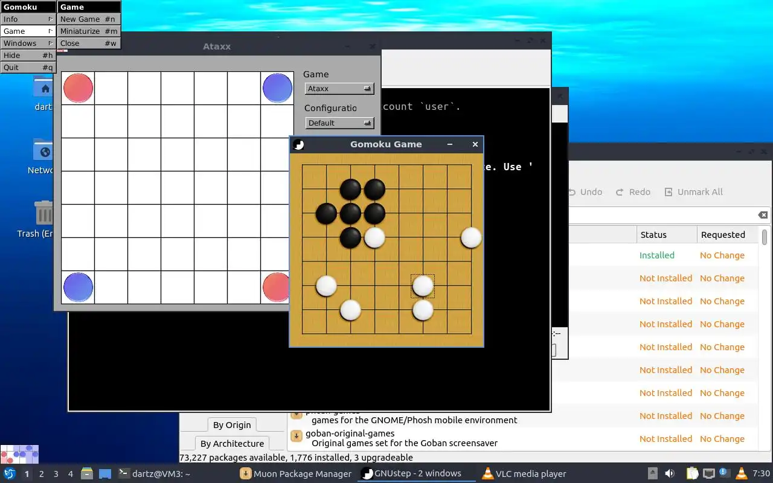Click the clipboard manager tray icon
773x483 pixels.
point(692,473)
